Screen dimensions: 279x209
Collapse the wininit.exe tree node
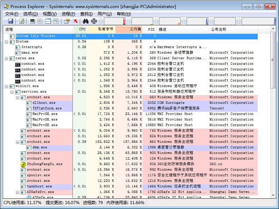6,86
